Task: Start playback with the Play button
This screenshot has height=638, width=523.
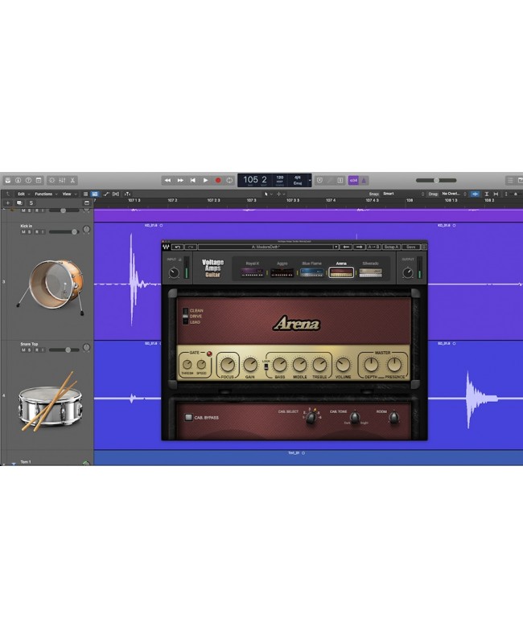Action: click(x=205, y=180)
